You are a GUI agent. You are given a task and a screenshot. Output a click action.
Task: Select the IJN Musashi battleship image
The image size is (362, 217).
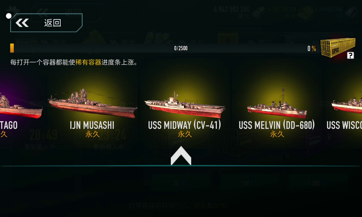93,103
